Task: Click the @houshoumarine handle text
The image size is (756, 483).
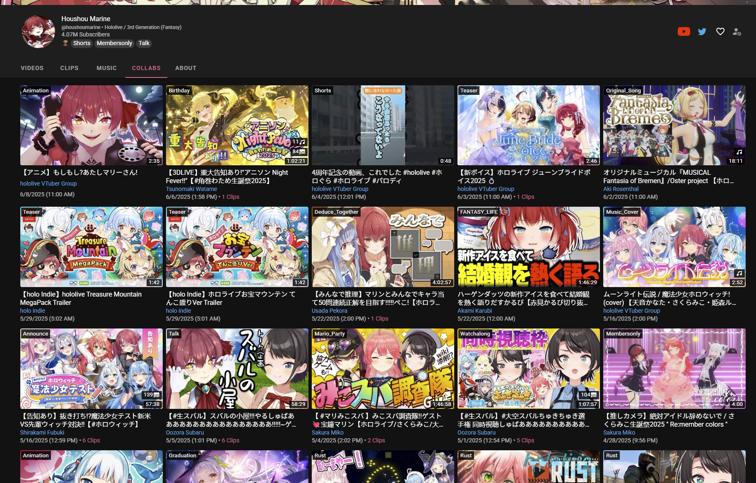Action: (81, 27)
